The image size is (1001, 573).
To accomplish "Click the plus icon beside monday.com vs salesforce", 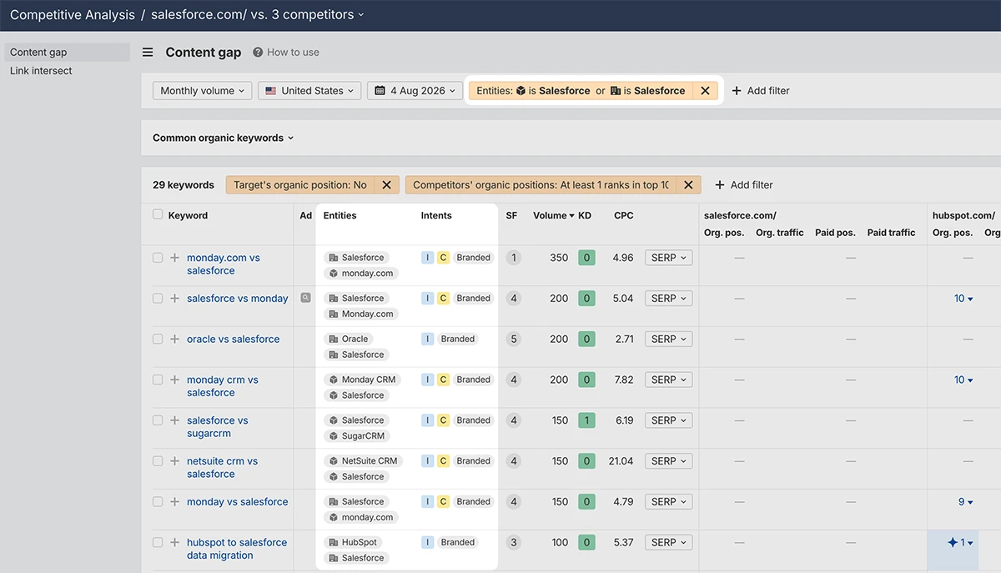I will (x=174, y=258).
